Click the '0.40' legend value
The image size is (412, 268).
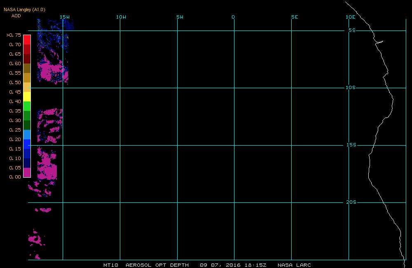(15, 101)
